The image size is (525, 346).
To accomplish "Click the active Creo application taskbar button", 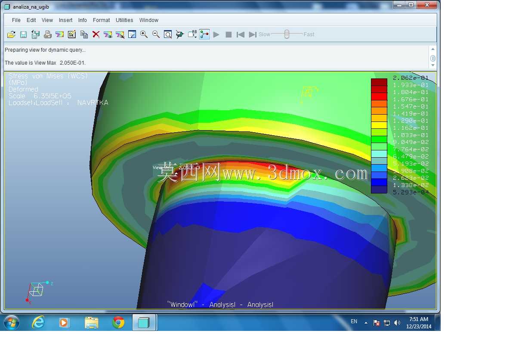I will click(144, 322).
